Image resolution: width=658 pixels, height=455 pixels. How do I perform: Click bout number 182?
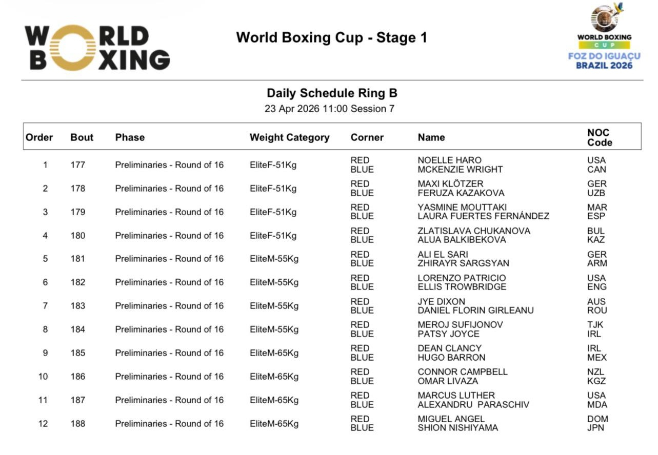[x=78, y=282]
